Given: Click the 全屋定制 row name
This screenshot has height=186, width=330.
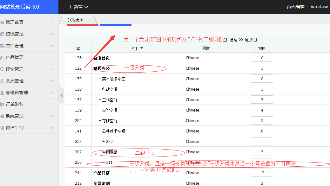Looking at the screenshot, I should [101, 183].
